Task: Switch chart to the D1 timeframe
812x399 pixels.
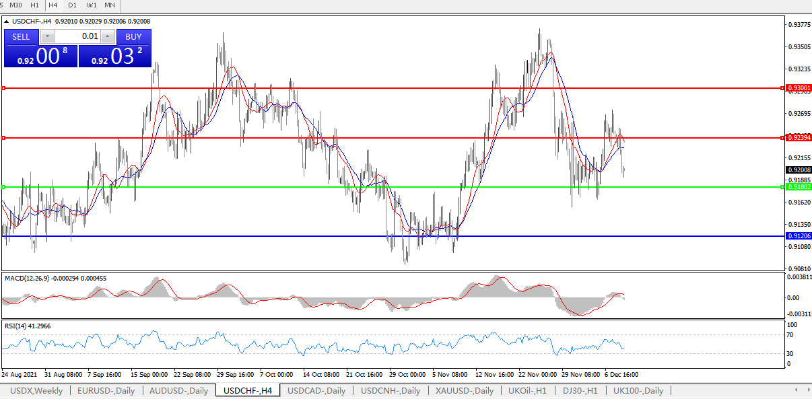Action: pyautogui.click(x=72, y=5)
